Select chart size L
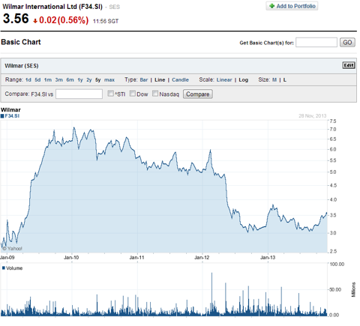Image resolution: width=360 pixels, height=326 pixels. [285, 80]
